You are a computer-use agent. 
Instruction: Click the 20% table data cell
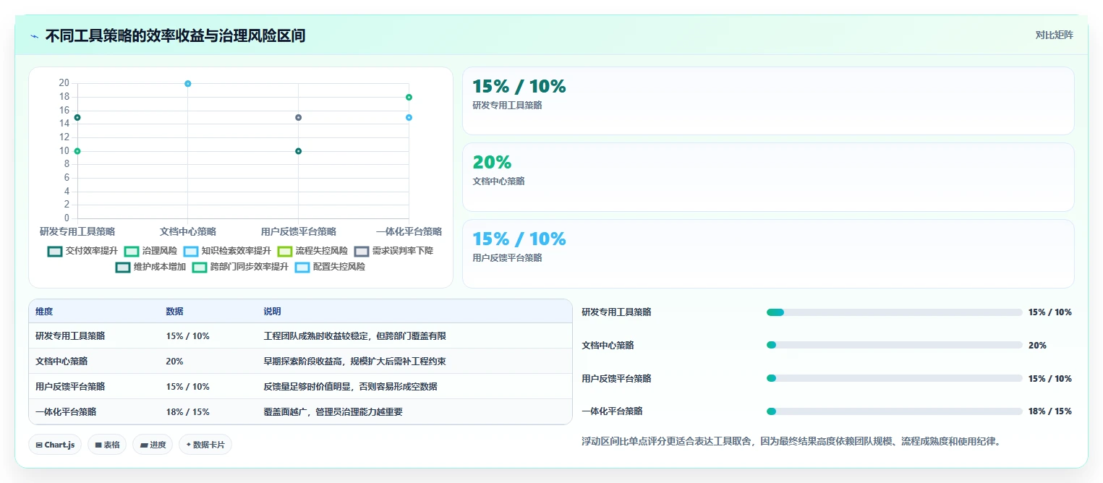coord(174,361)
